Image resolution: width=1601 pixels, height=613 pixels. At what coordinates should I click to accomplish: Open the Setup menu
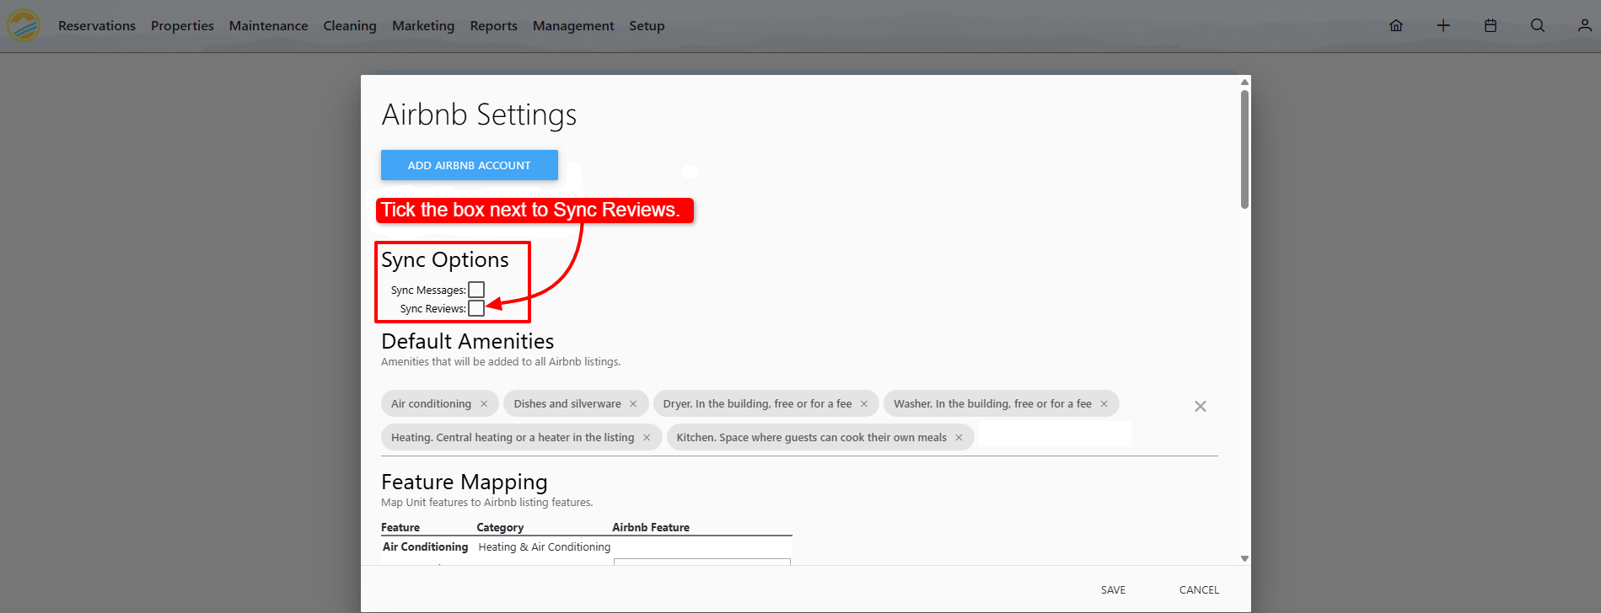click(647, 26)
